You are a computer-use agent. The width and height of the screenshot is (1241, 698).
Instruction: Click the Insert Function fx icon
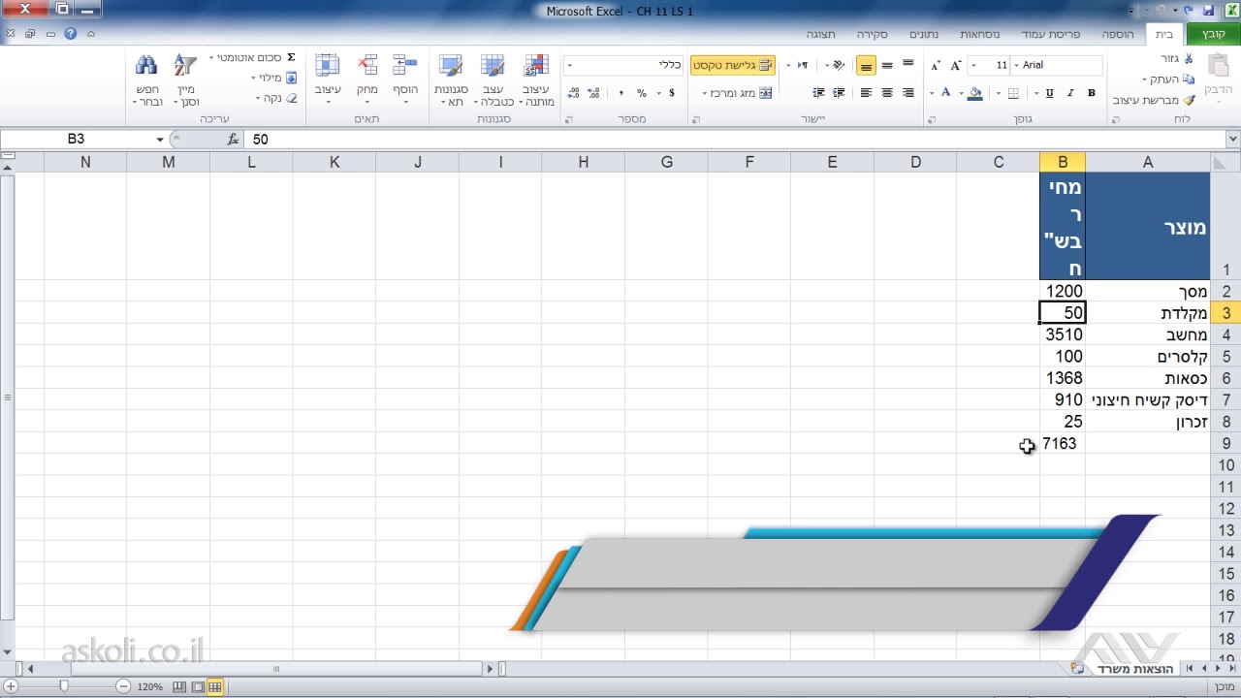click(233, 140)
